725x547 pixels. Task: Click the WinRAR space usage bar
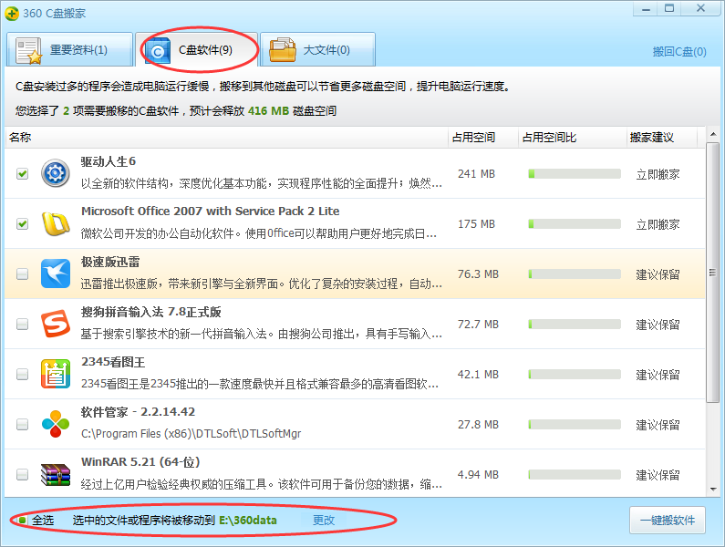pos(575,474)
